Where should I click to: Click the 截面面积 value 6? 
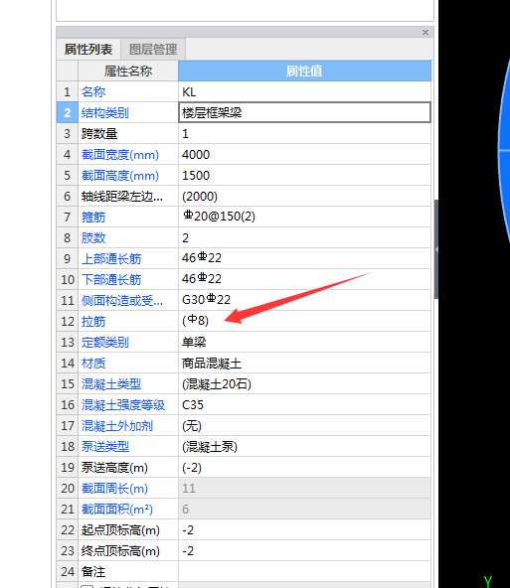304,510
